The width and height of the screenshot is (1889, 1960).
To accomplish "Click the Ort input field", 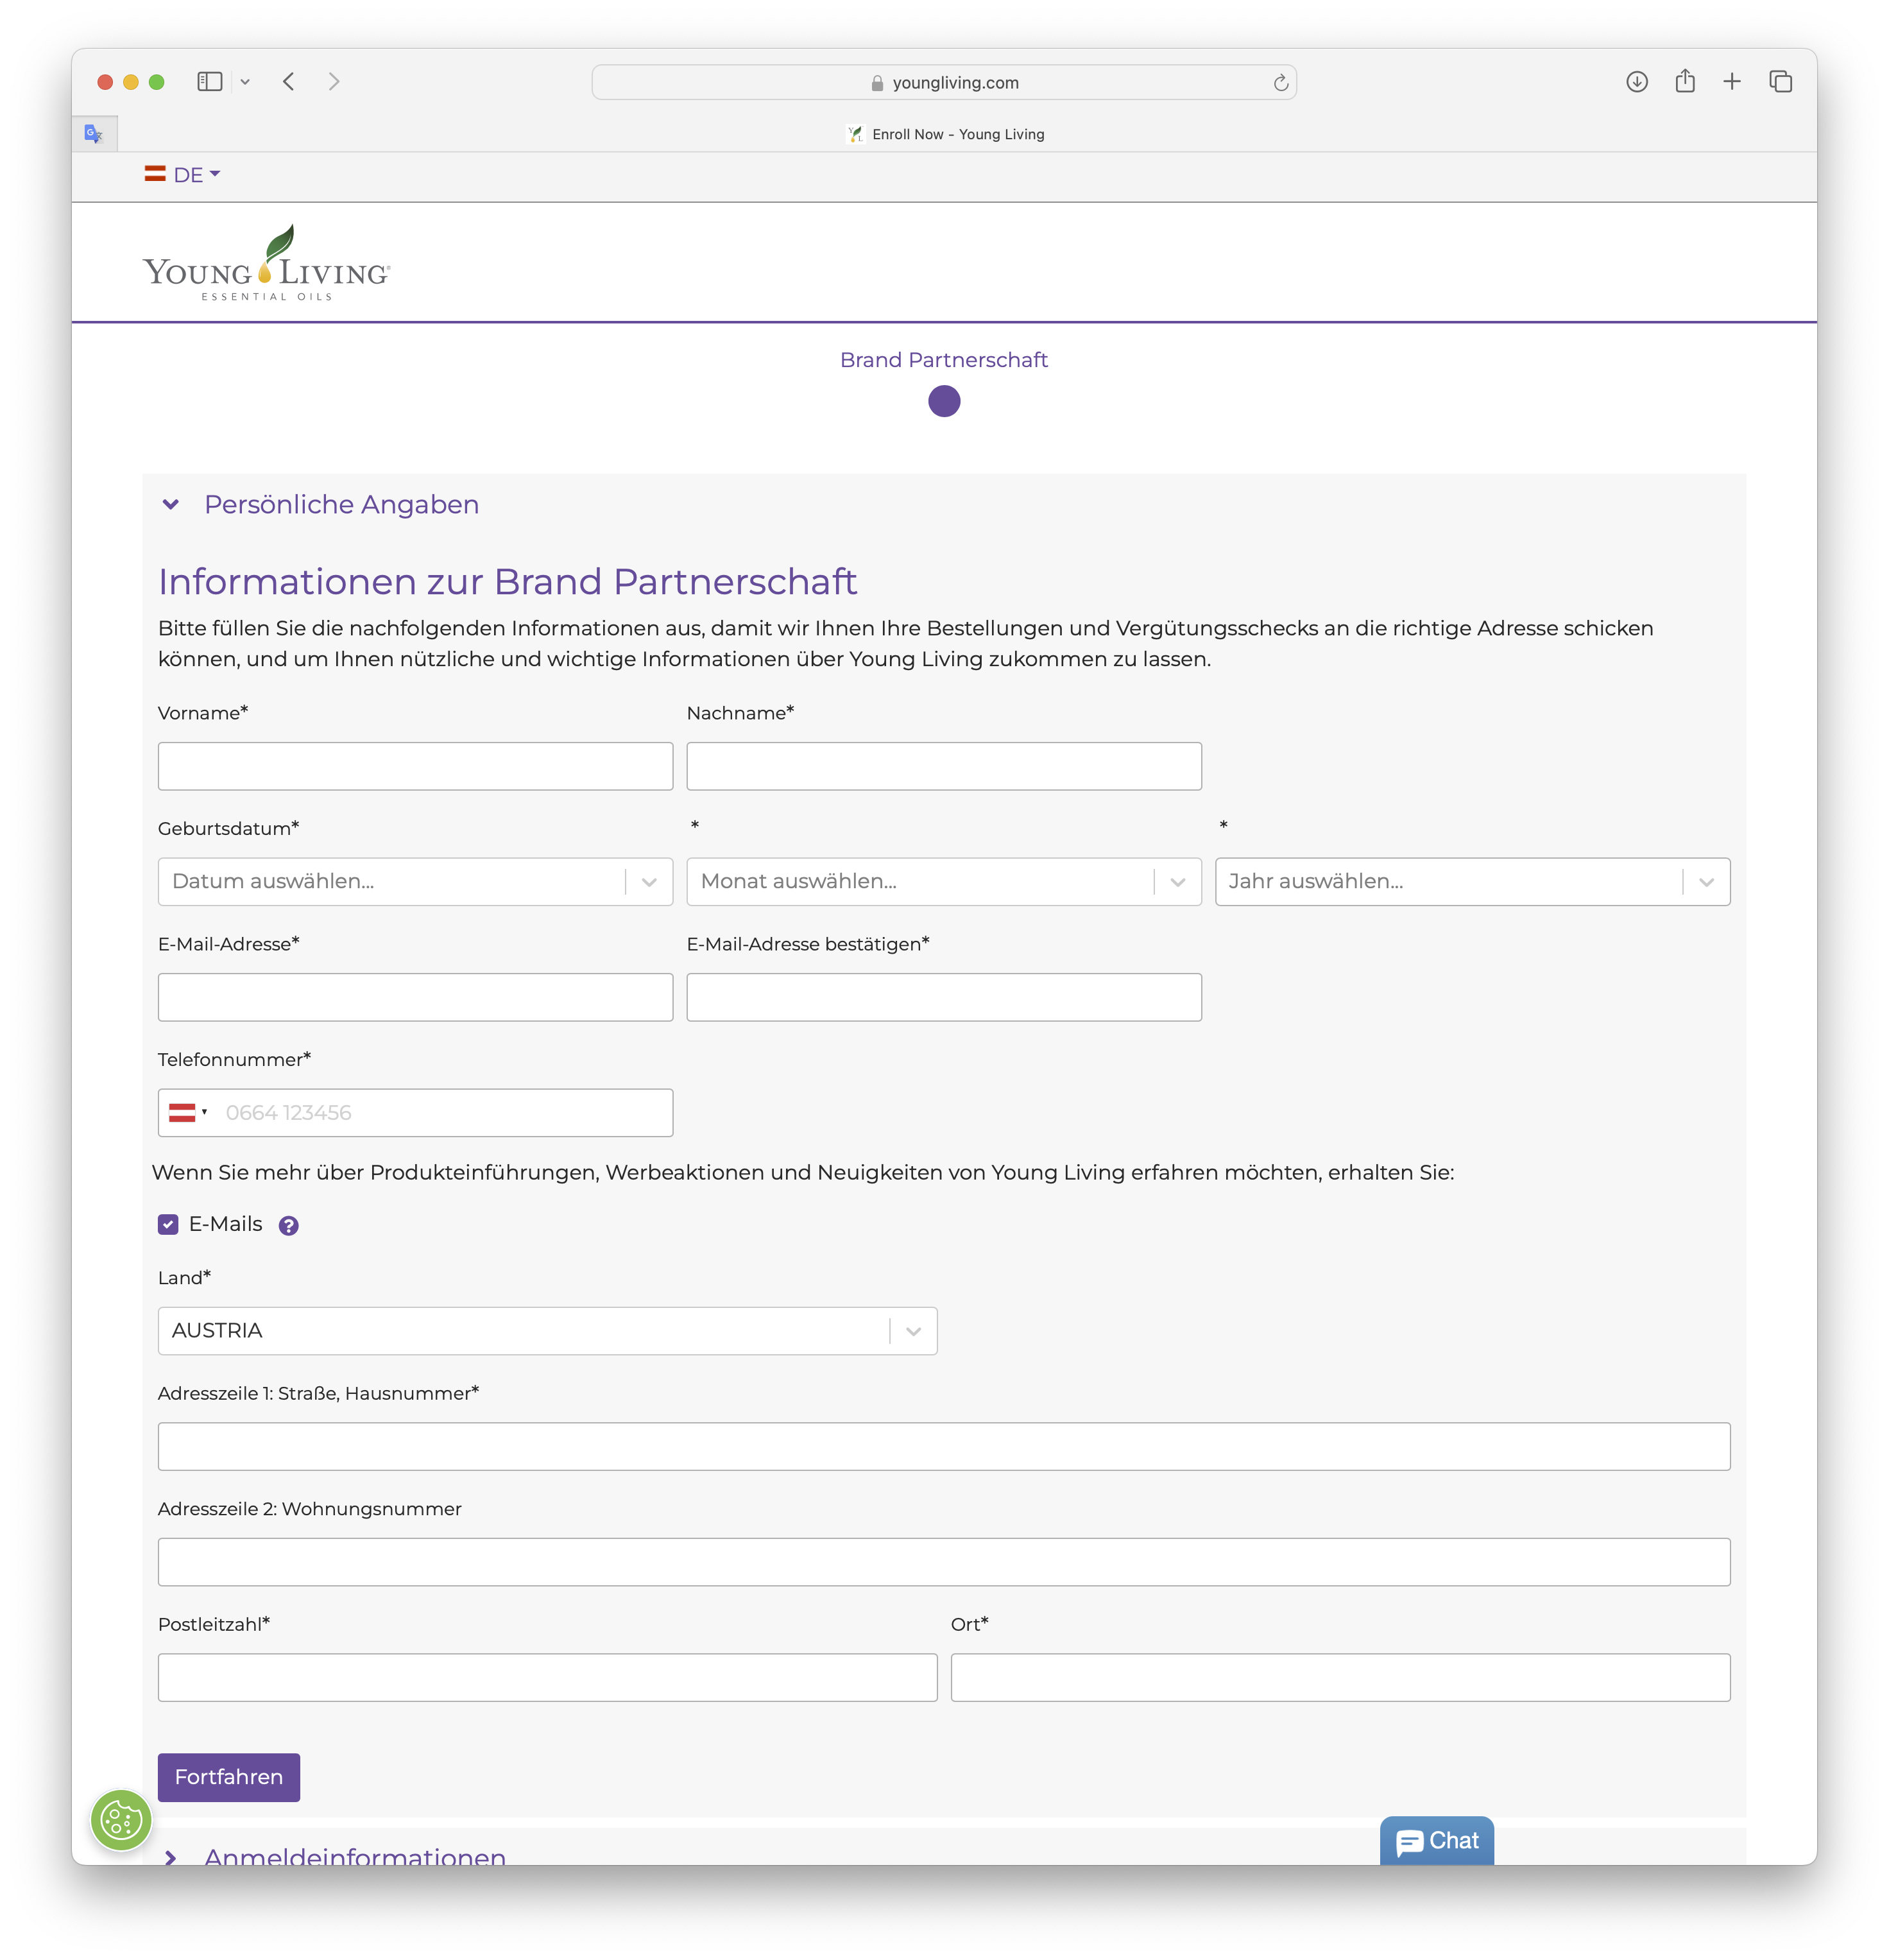I will tap(1340, 1678).
